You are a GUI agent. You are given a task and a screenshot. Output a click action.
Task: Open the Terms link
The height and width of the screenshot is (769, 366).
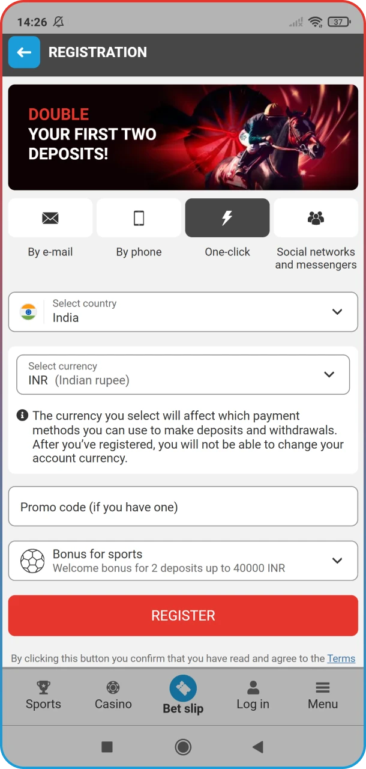tap(341, 658)
